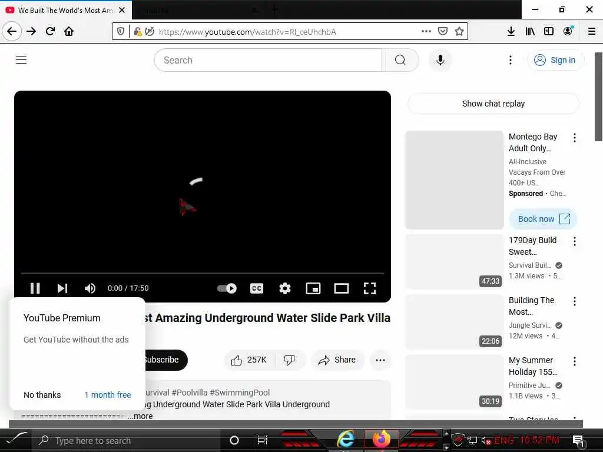The height and width of the screenshot is (452, 603).
Task: Select the We Built The World's Most tab
Action: pyautogui.click(x=65, y=11)
